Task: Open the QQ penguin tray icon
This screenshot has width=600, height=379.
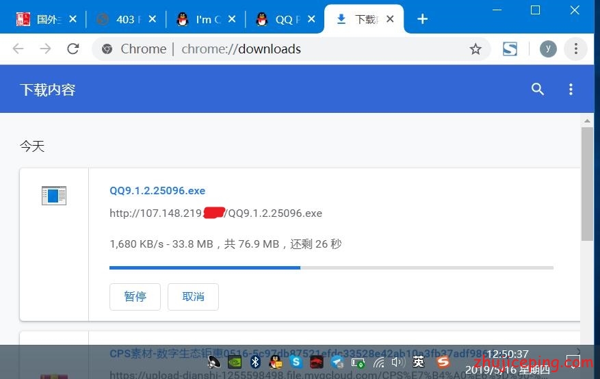Action: click(x=276, y=362)
